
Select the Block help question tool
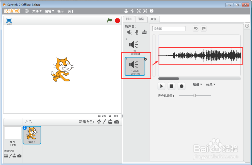151,11
